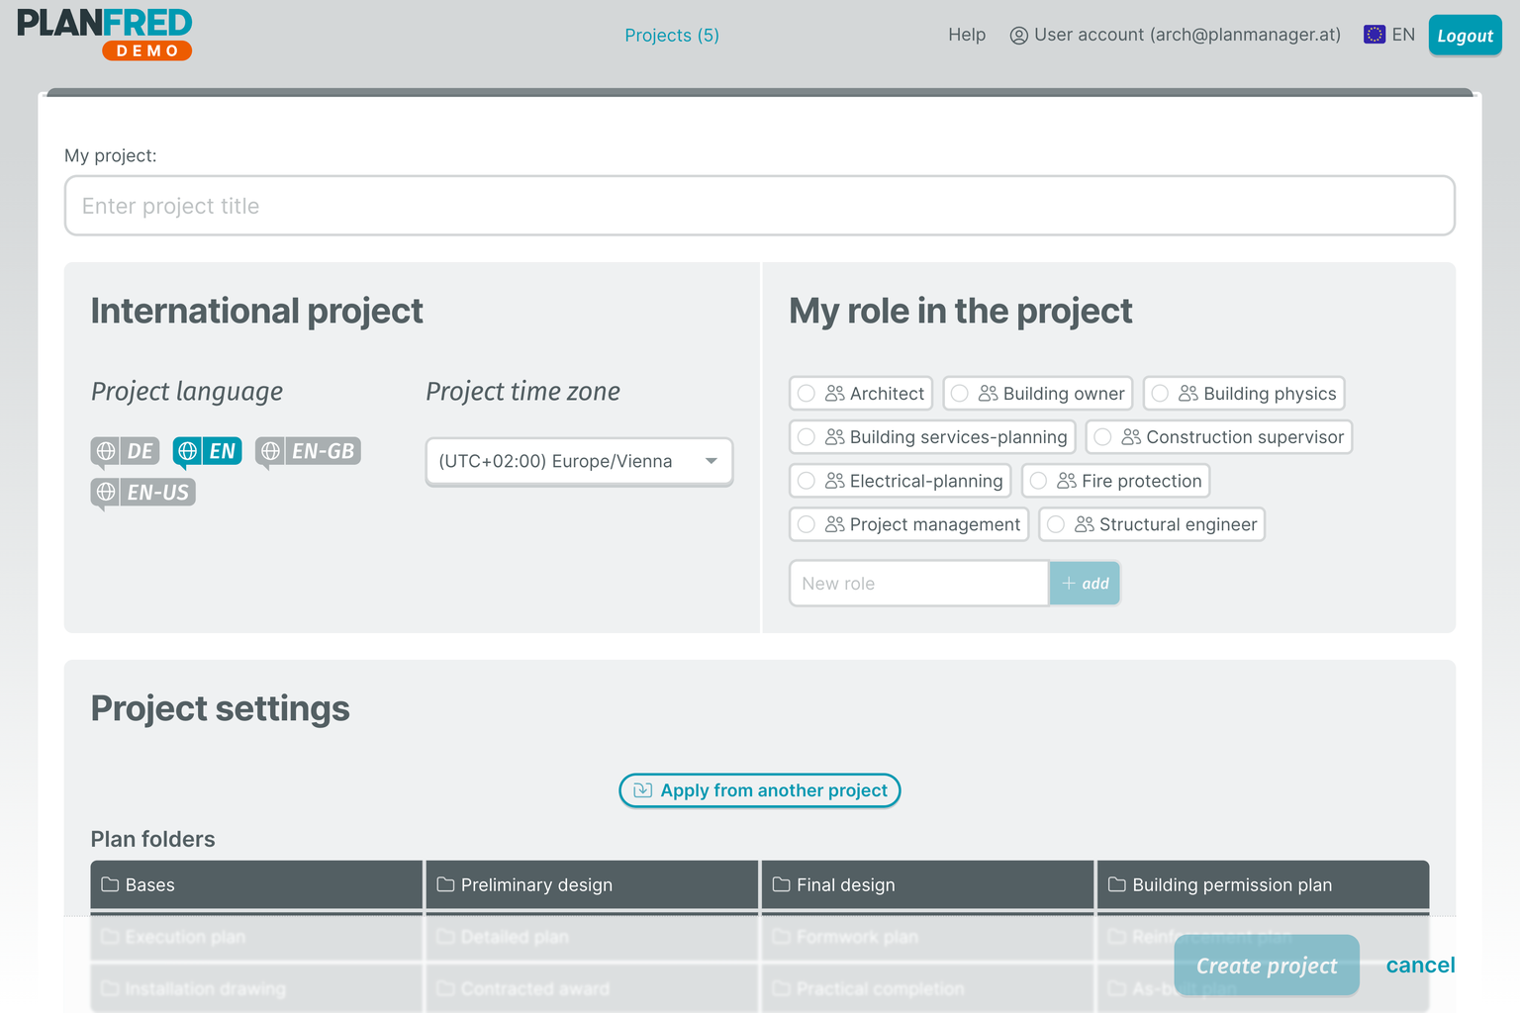Image resolution: width=1520 pixels, height=1013 pixels.
Task: Choose DE as project language
Action: (124, 451)
